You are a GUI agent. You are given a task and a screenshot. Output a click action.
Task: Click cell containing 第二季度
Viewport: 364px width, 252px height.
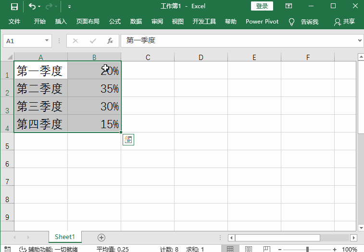tap(41, 88)
